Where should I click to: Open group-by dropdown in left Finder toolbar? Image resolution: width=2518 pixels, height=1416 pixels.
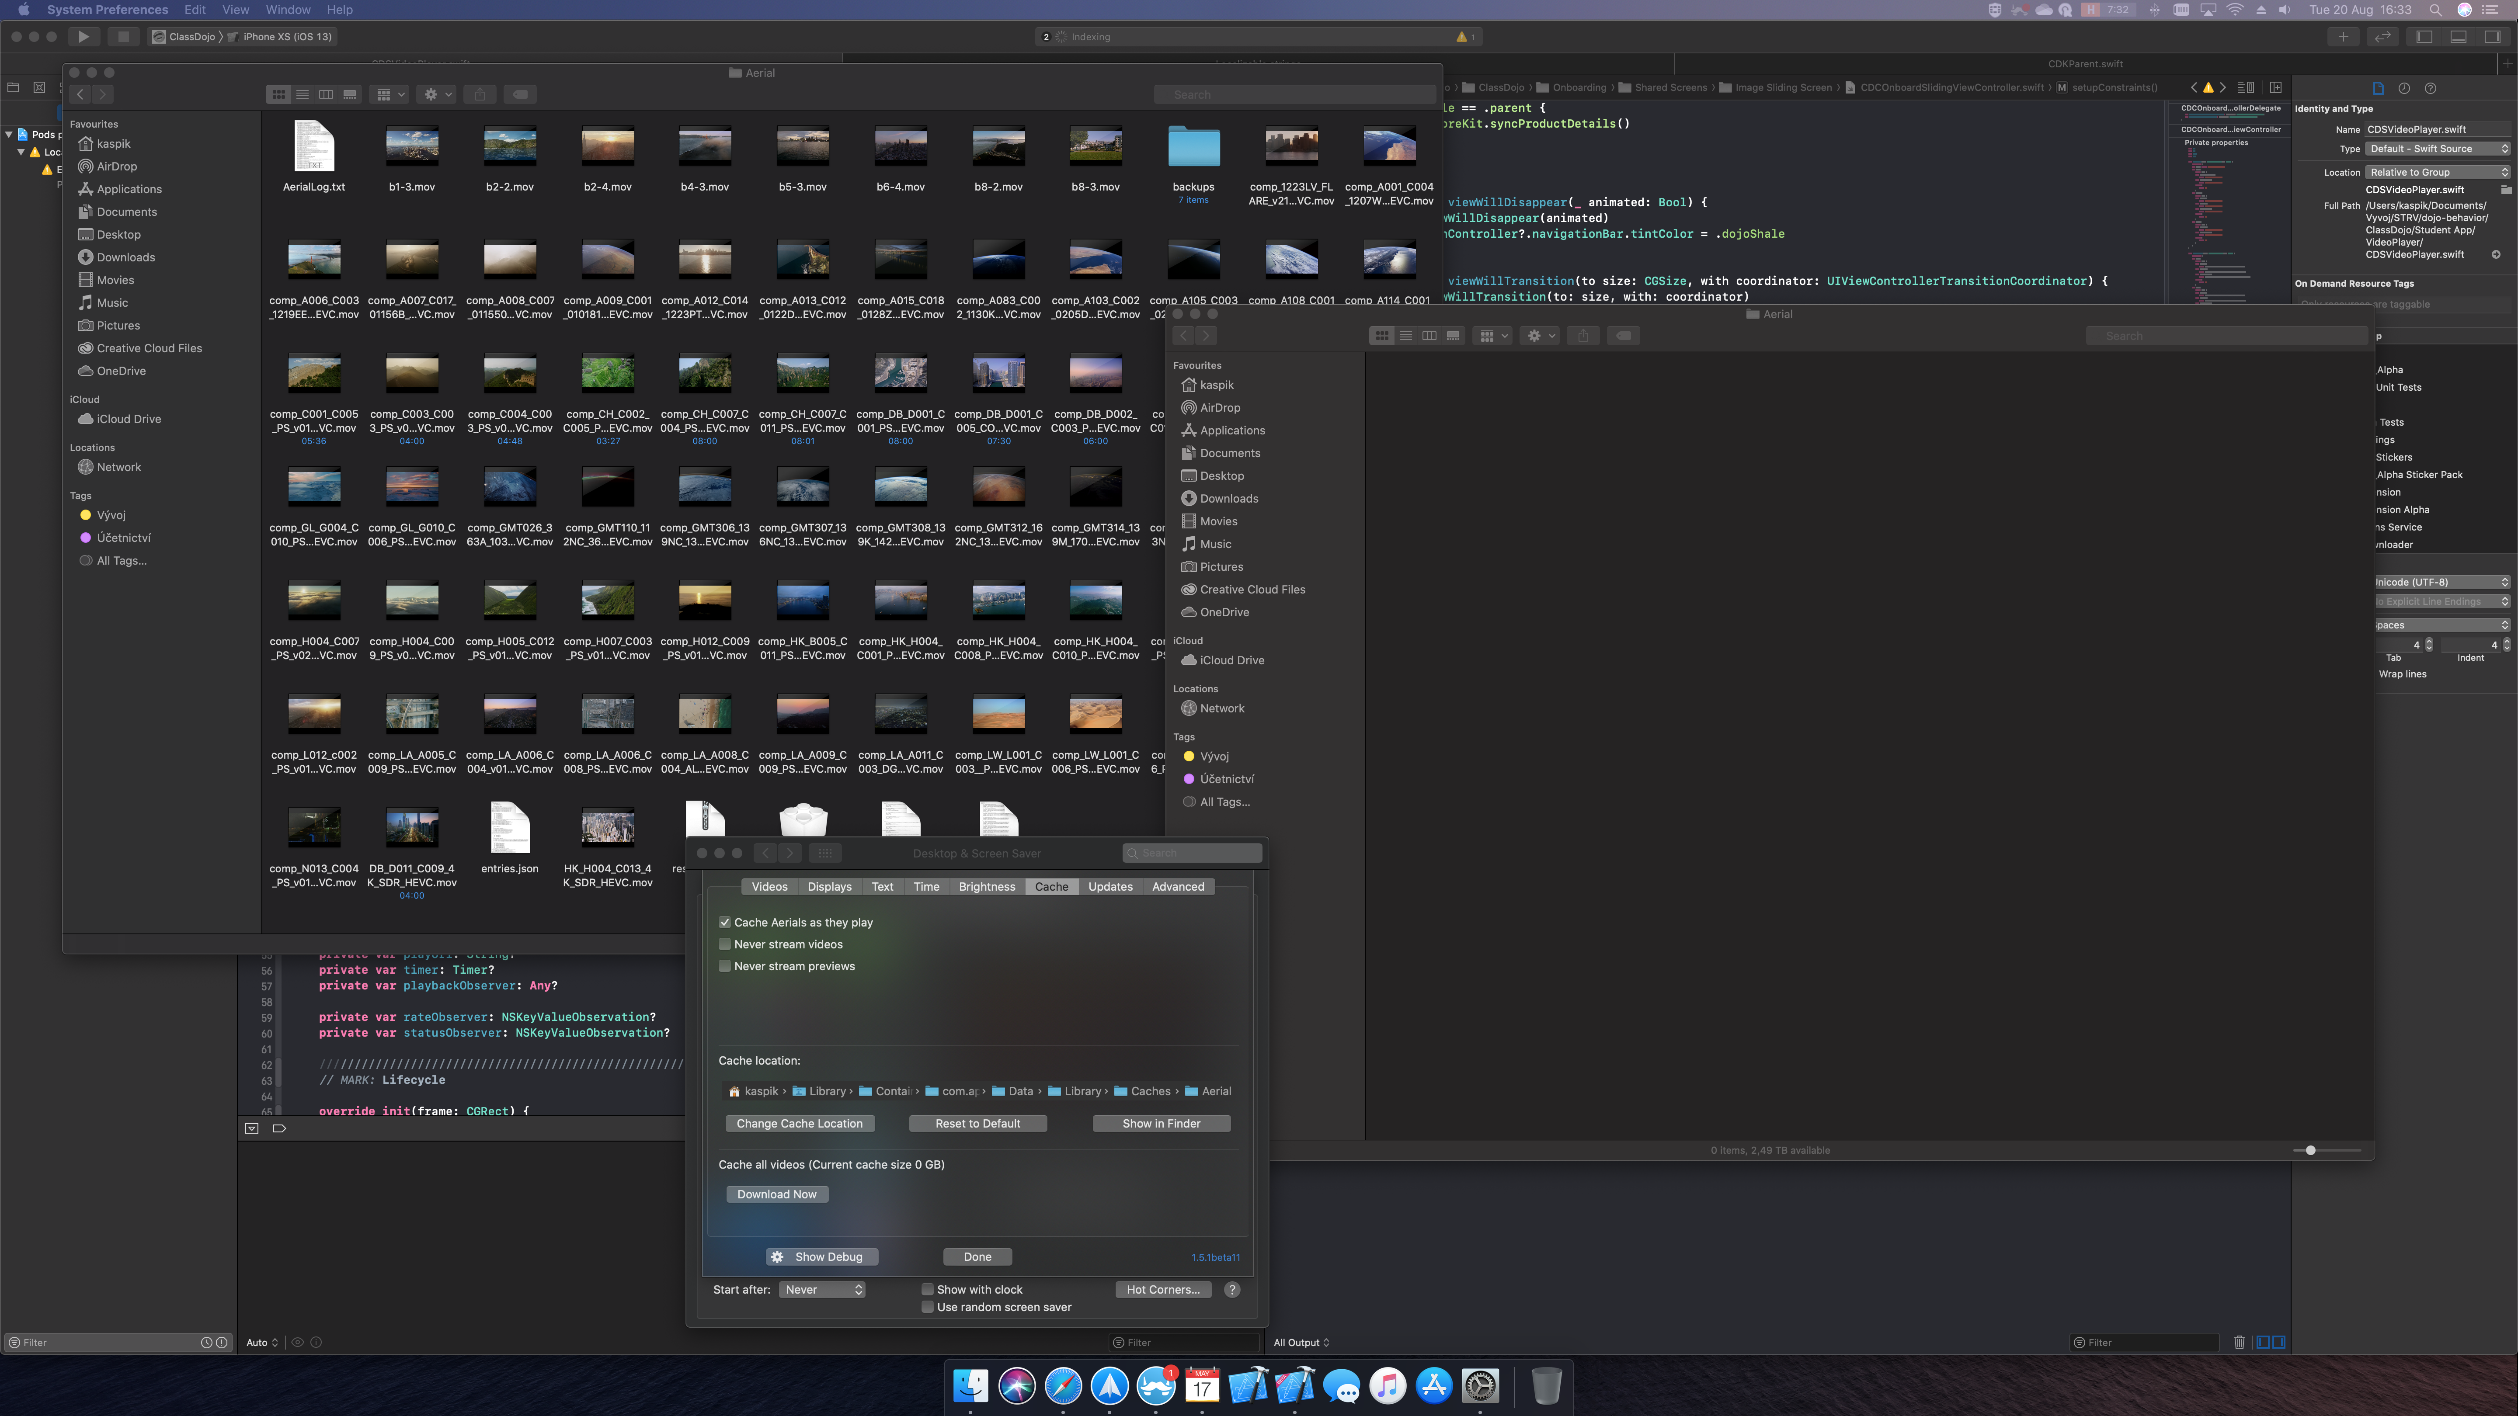[x=391, y=95]
